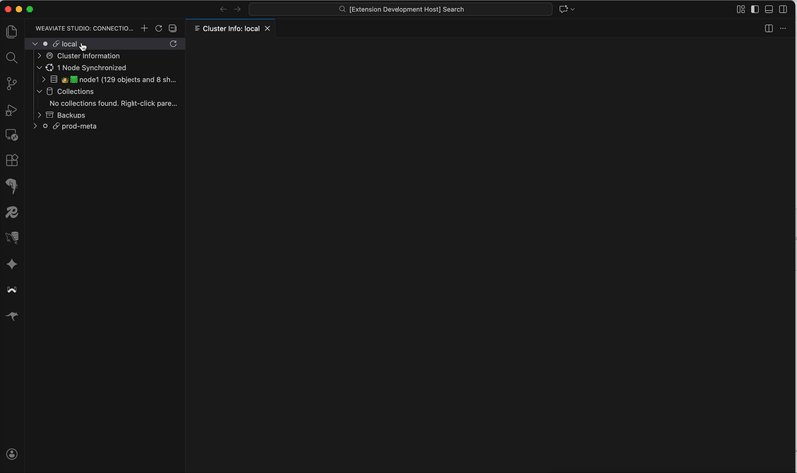797x473 pixels.
Task: Open the stylized R extension icon in activity bar
Action: coord(12,212)
